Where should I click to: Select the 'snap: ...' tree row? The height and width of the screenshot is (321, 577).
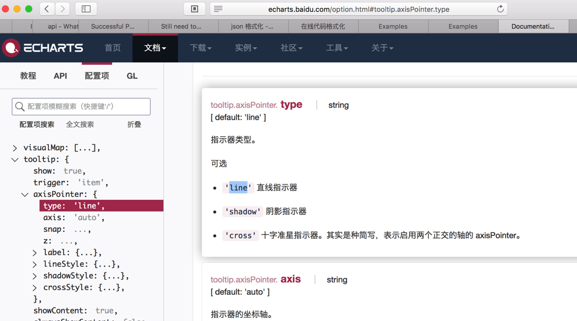tap(67, 229)
